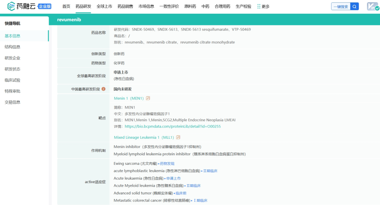Click the edit icon next to Menin 1 (MEN1)
The width and height of the screenshot is (380, 205).
pos(148,98)
